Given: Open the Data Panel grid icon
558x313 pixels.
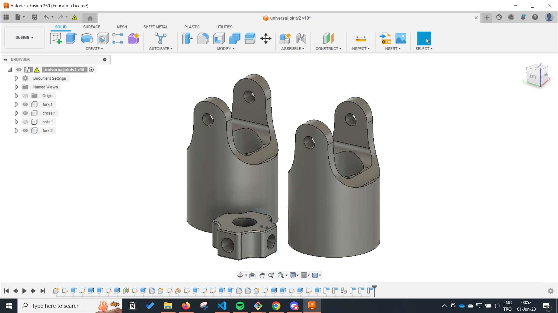Looking at the screenshot, I should click(x=6, y=17).
